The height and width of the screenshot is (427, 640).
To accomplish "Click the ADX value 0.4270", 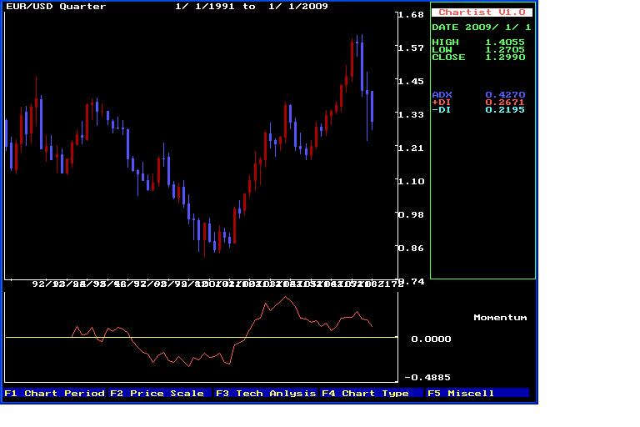I will coord(505,95).
